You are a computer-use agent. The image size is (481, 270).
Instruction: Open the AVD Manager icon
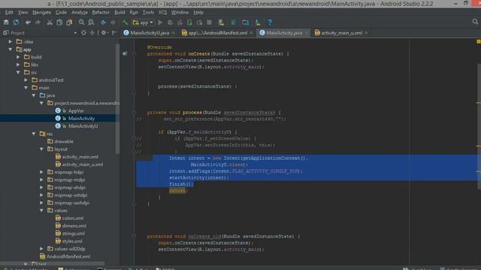click(221, 22)
